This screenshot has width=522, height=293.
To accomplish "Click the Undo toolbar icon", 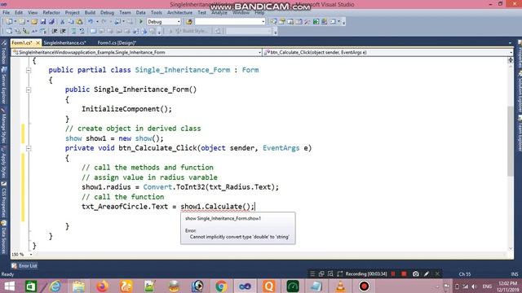I will 91,22.
